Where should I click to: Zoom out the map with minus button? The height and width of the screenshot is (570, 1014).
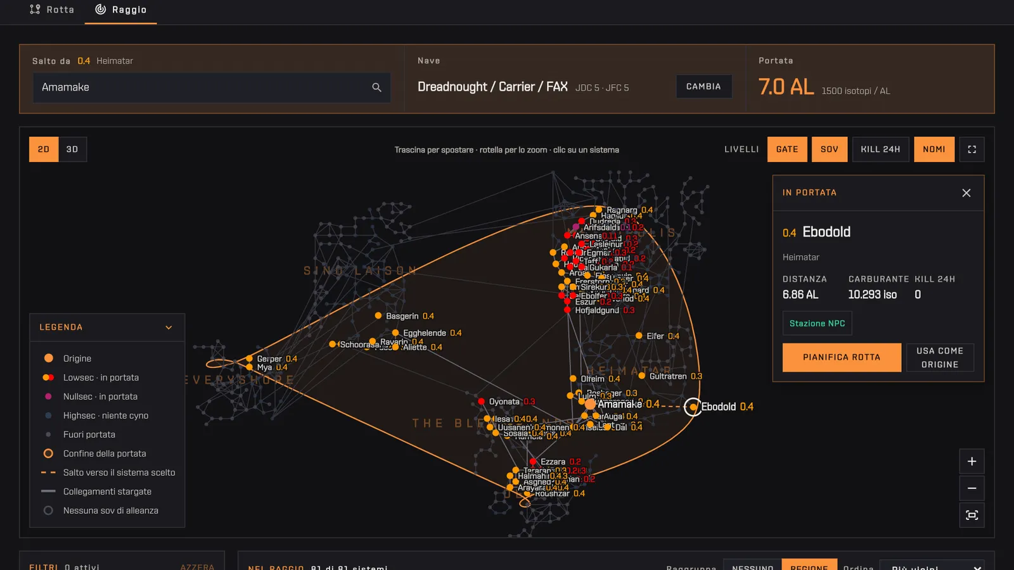972,488
